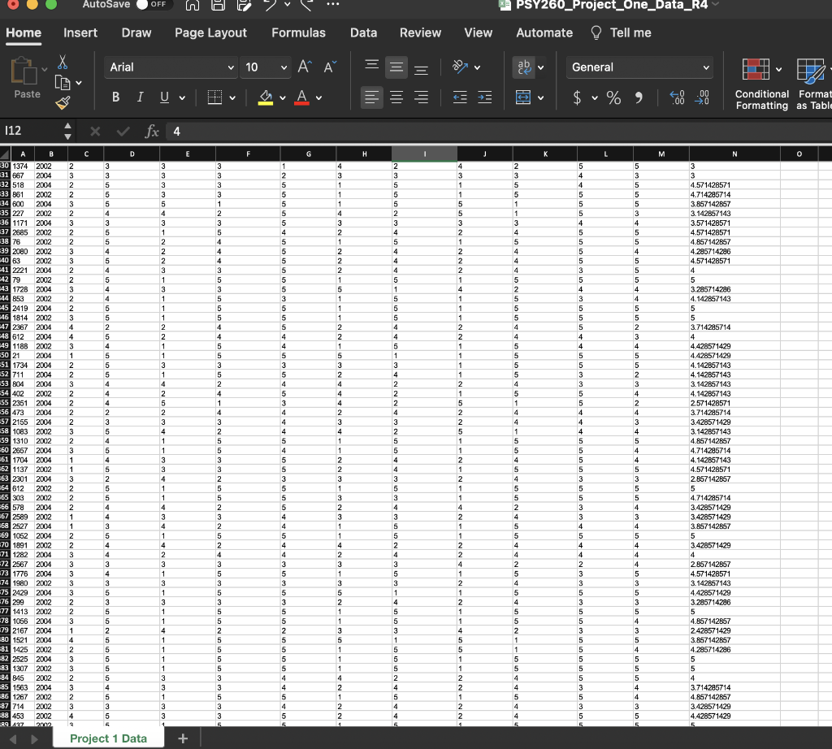832x749 pixels.
Task: Apply yellow fill color
Action: click(x=266, y=97)
